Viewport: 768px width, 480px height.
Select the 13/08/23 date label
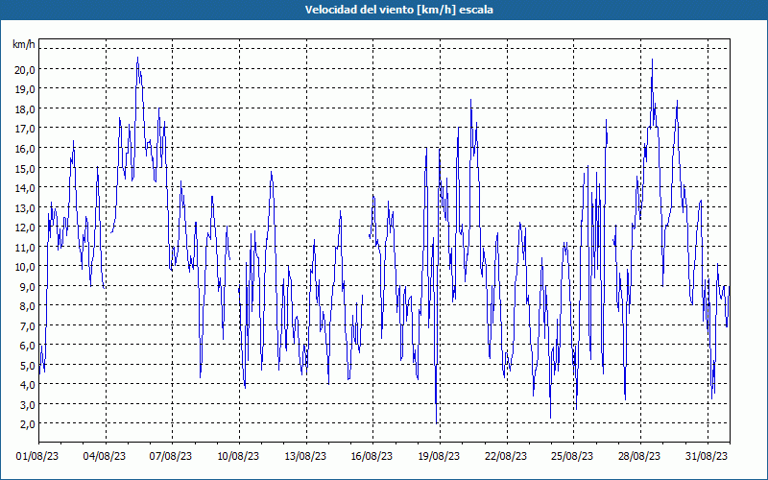305,456
